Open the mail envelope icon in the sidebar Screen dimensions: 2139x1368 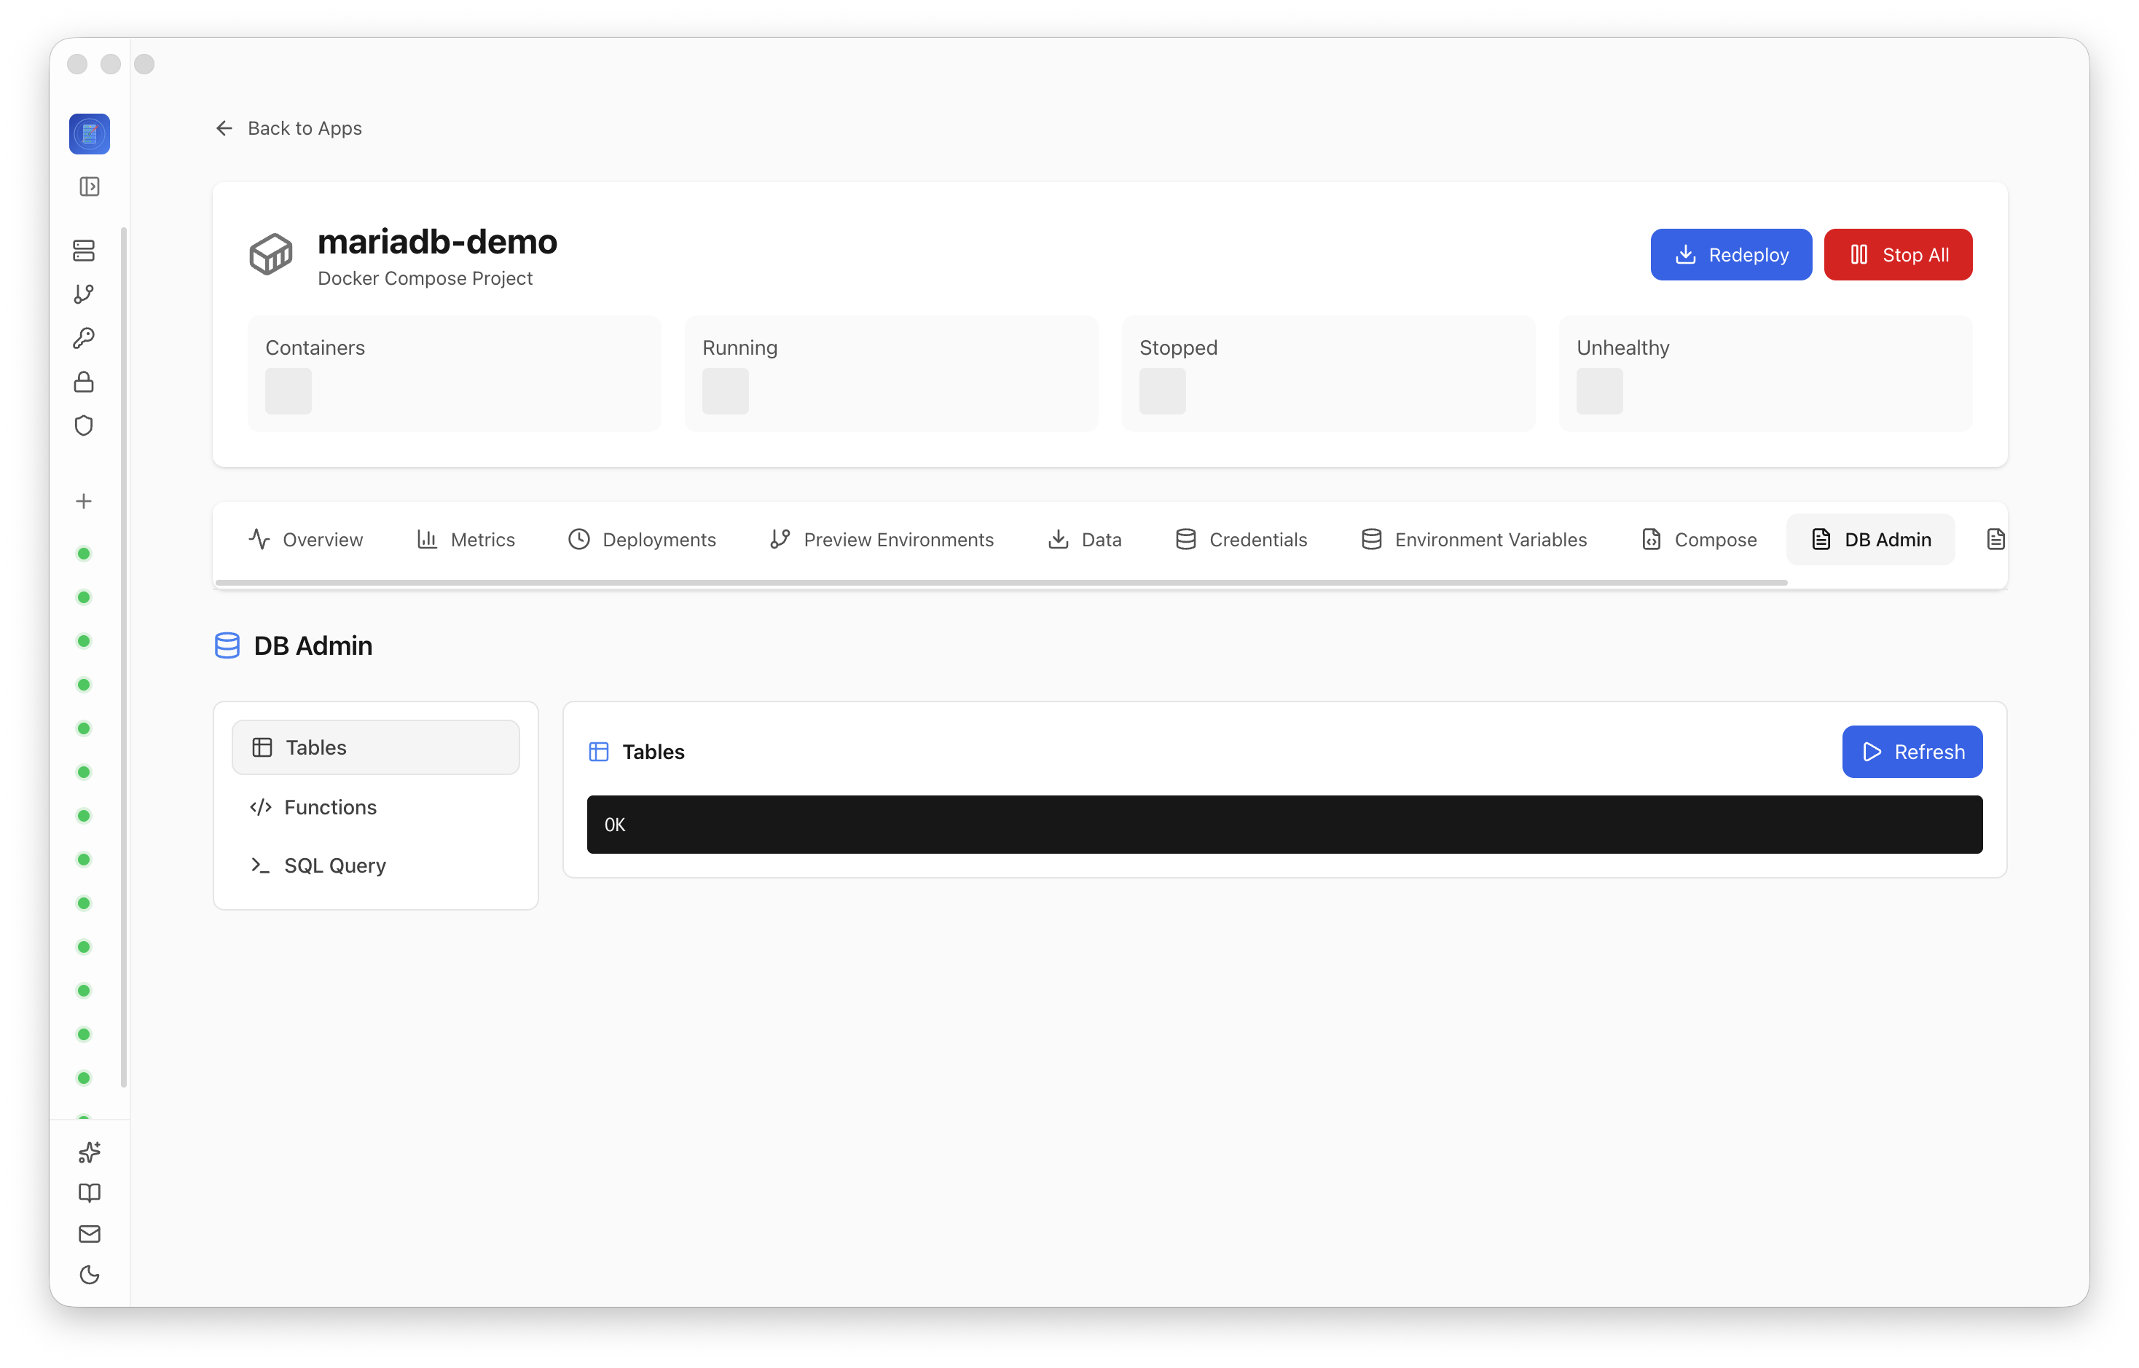pos(90,1234)
